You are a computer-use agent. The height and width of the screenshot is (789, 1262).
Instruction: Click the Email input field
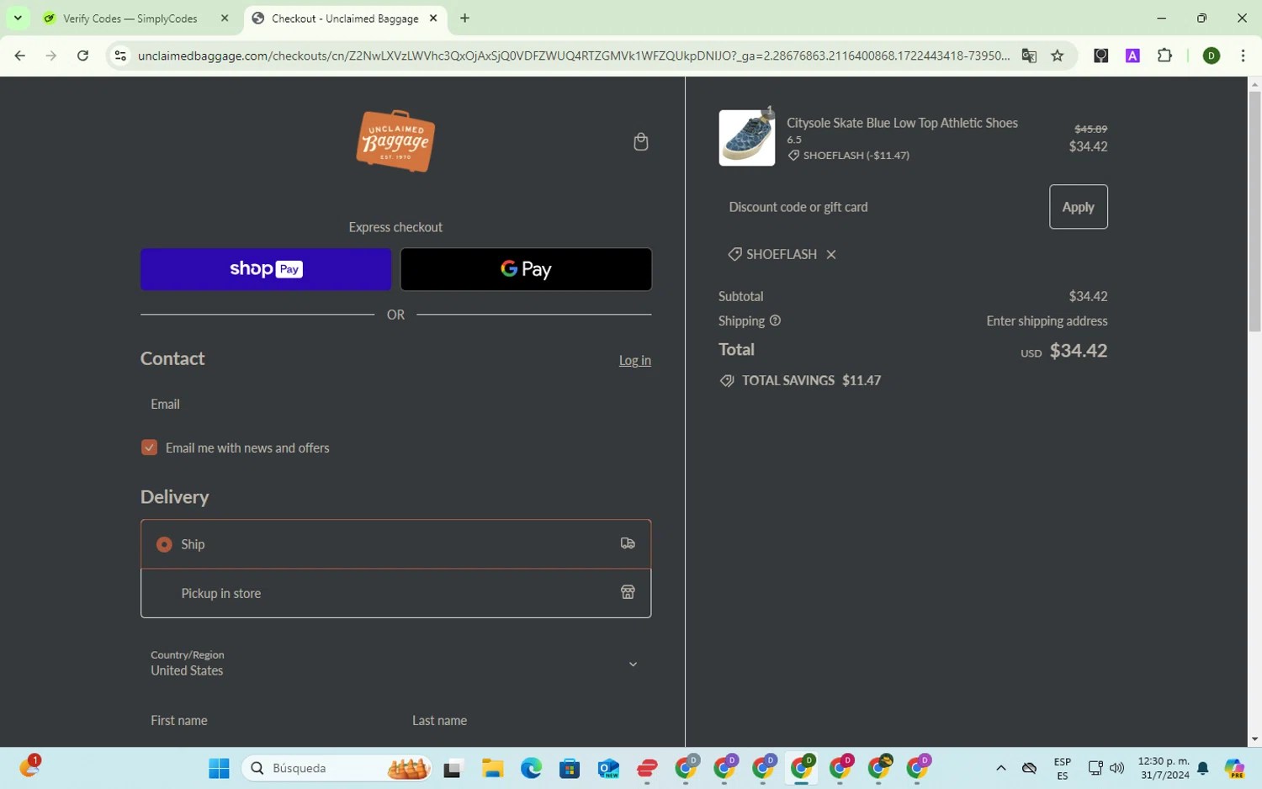395,405
